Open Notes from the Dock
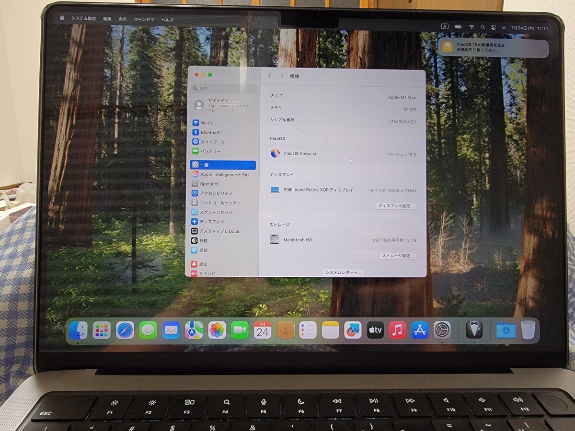The width and height of the screenshot is (575, 431). tap(331, 330)
